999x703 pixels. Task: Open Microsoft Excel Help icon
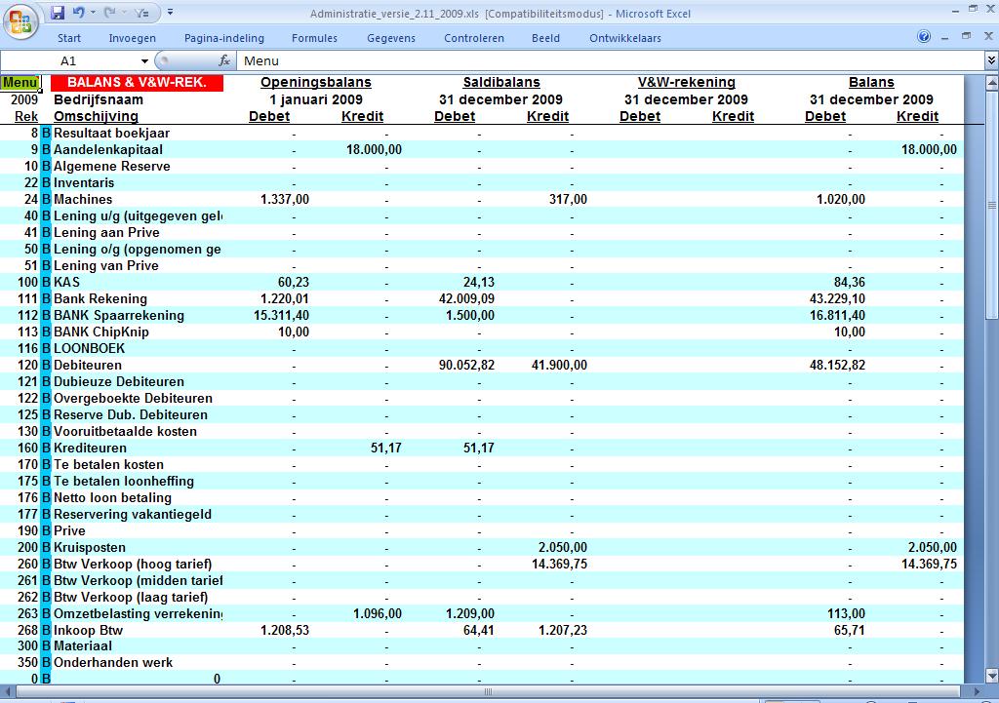924,37
